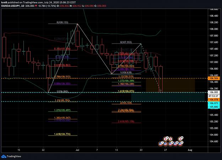Click the 0.786(106.512) Fibonacci level label
The height and width of the screenshot is (160, 222).
click(62, 77)
